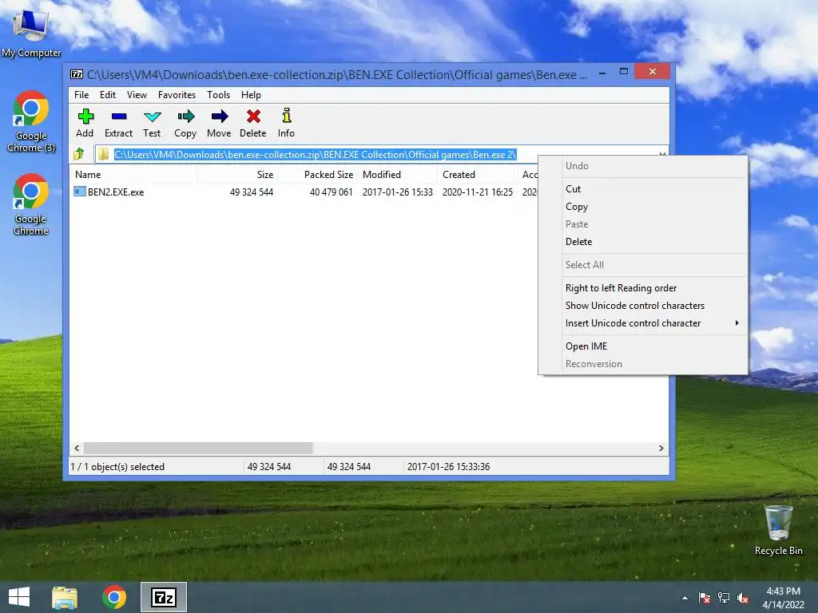The image size is (818, 613).
Task: Open the Tools menu
Action: (x=218, y=95)
